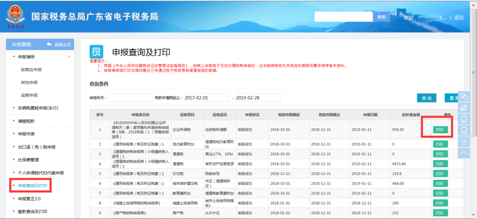
Task: Click 打印 for row 5 印花税
Action: tap(440, 174)
